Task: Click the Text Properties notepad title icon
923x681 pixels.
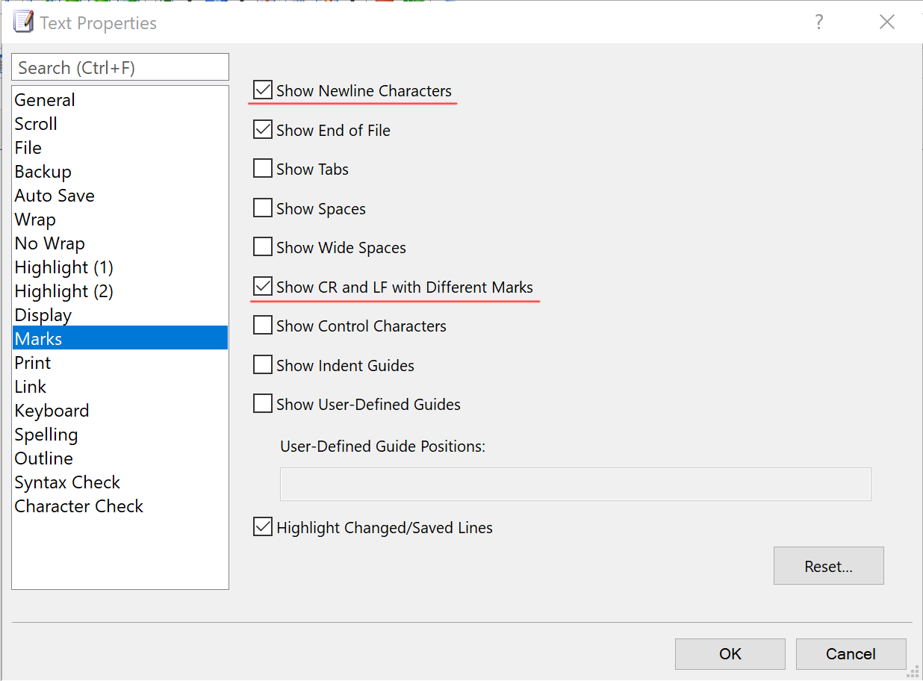Action: (24, 22)
